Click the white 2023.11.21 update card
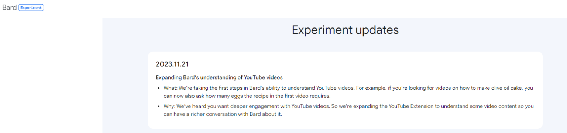Screen dimensions: 567x133 345,90
